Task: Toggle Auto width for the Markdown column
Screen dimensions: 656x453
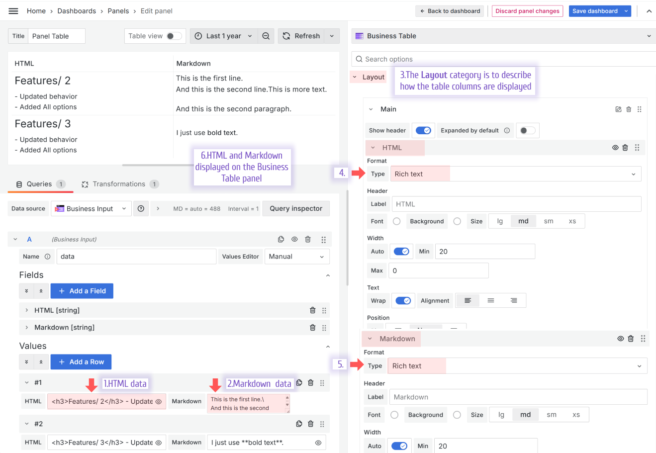Action: tap(399, 446)
